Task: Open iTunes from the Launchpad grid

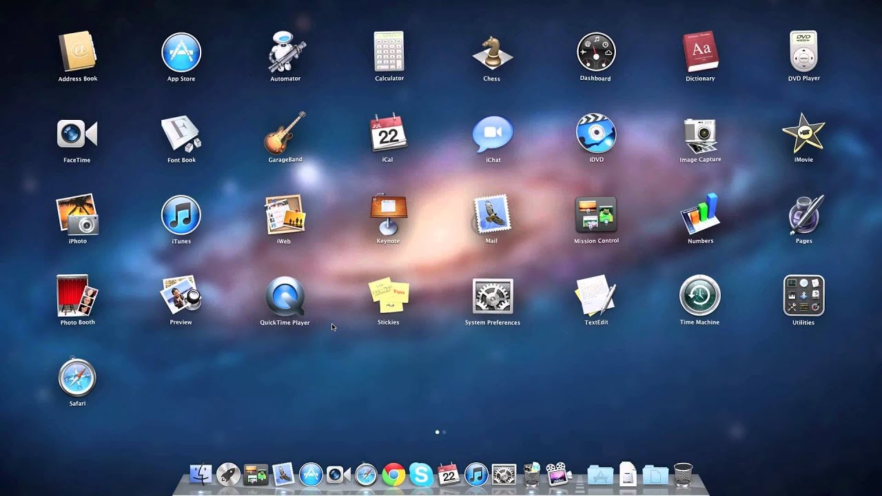Action: [181, 215]
